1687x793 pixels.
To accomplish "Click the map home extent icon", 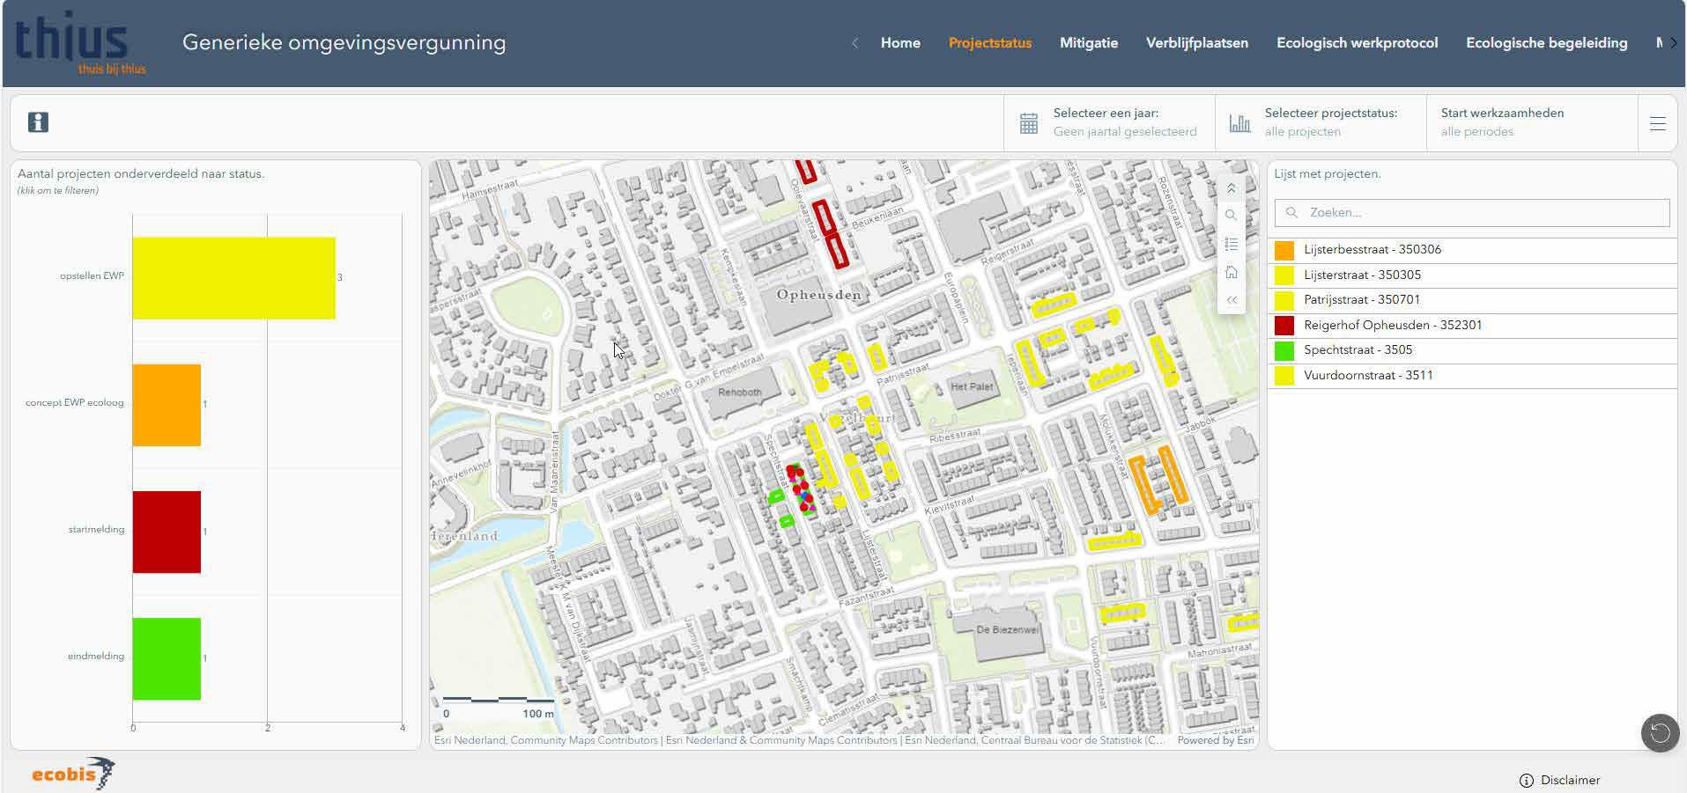I will coord(1231,272).
